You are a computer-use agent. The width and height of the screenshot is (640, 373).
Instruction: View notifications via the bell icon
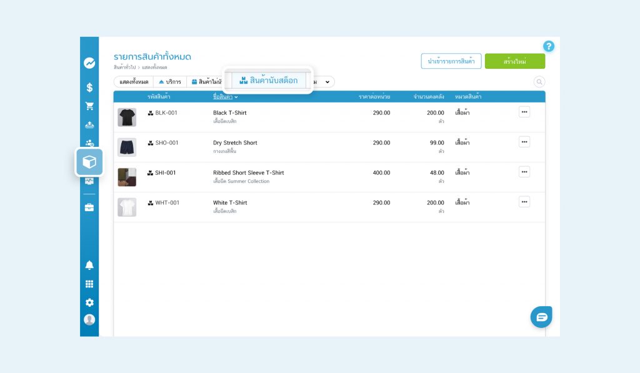pyautogui.click(x=89, y=266)
